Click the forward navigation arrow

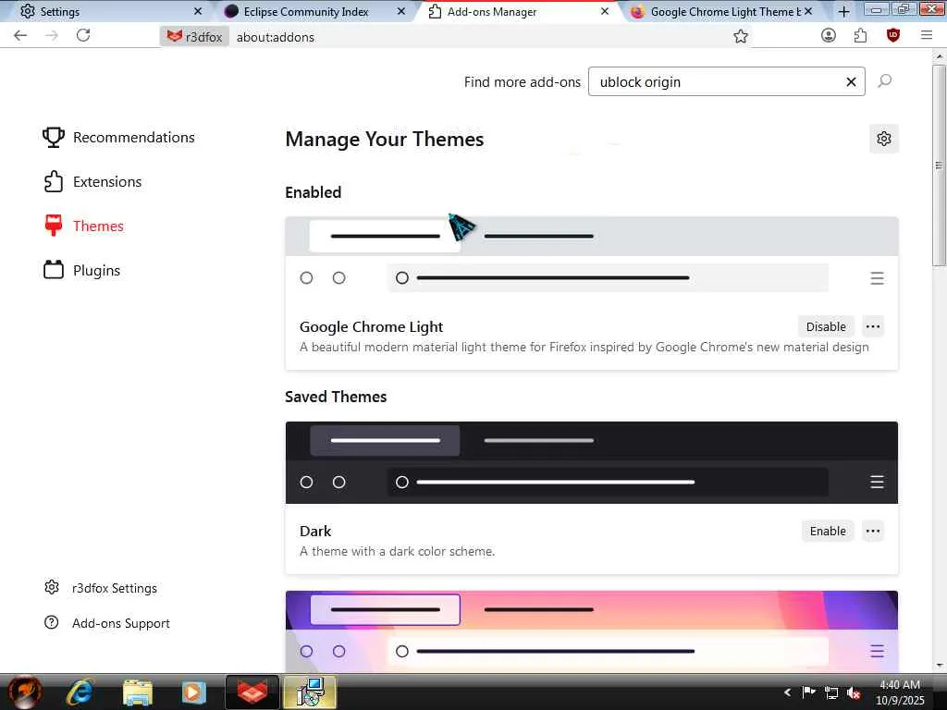coord(52,36)
